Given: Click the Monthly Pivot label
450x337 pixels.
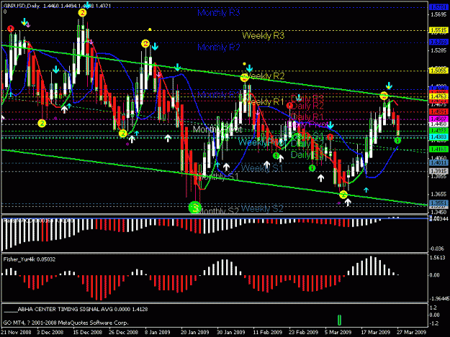Looking at the screenshot, I should pyautogui.click(x=217, y=129).
